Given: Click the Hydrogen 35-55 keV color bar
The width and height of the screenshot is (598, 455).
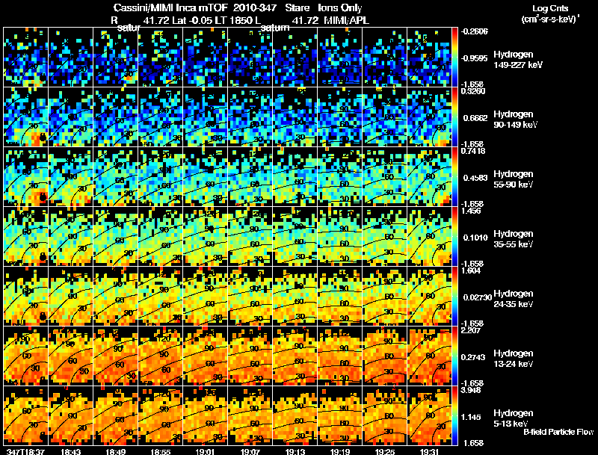Looking at the screenshot, I should coord(454,236).
